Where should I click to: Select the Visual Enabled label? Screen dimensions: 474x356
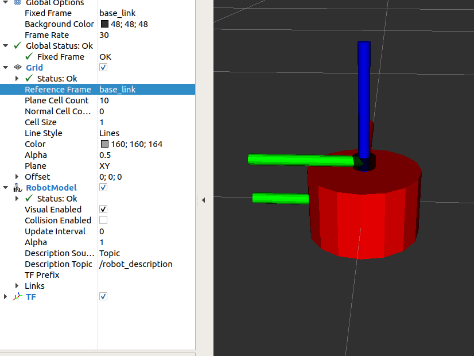(53, 210)
